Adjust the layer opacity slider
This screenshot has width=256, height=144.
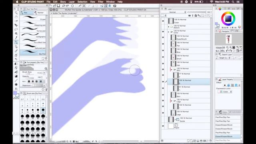tap(197, 12)
